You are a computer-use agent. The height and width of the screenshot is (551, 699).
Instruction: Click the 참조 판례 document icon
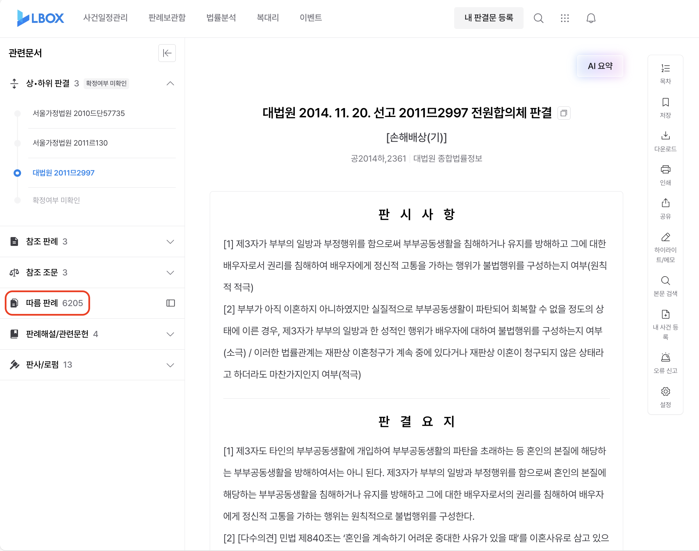14,241
